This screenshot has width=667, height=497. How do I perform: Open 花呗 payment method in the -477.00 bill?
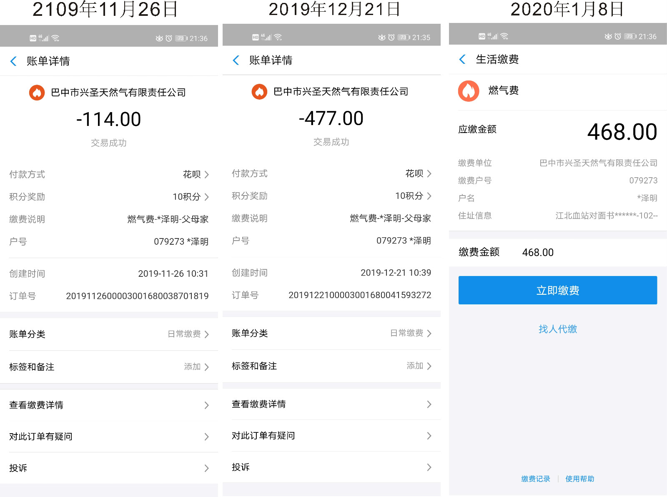(x=331, y=173)
